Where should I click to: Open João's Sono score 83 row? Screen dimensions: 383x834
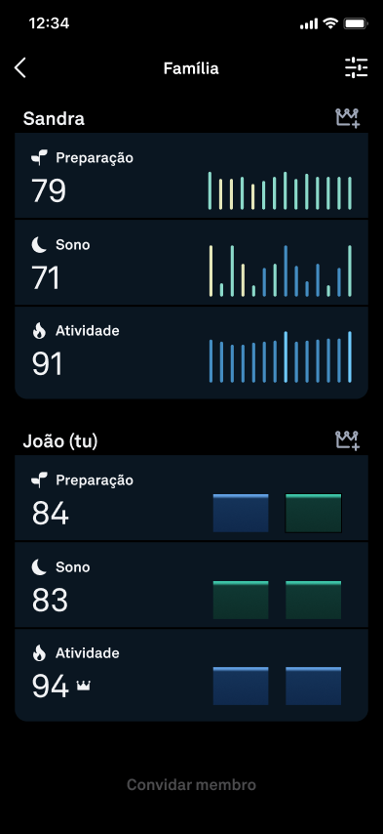click(x=191, y=585)
